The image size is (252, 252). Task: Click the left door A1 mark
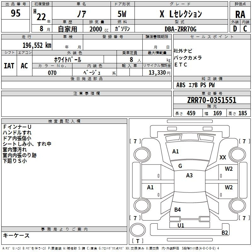pos(150,187)
